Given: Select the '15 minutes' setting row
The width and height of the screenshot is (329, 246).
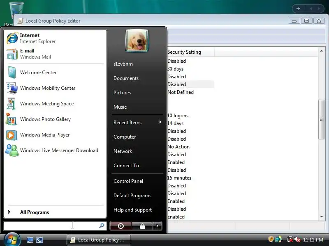Looking at the screenshot, I should tap(179, 178).
